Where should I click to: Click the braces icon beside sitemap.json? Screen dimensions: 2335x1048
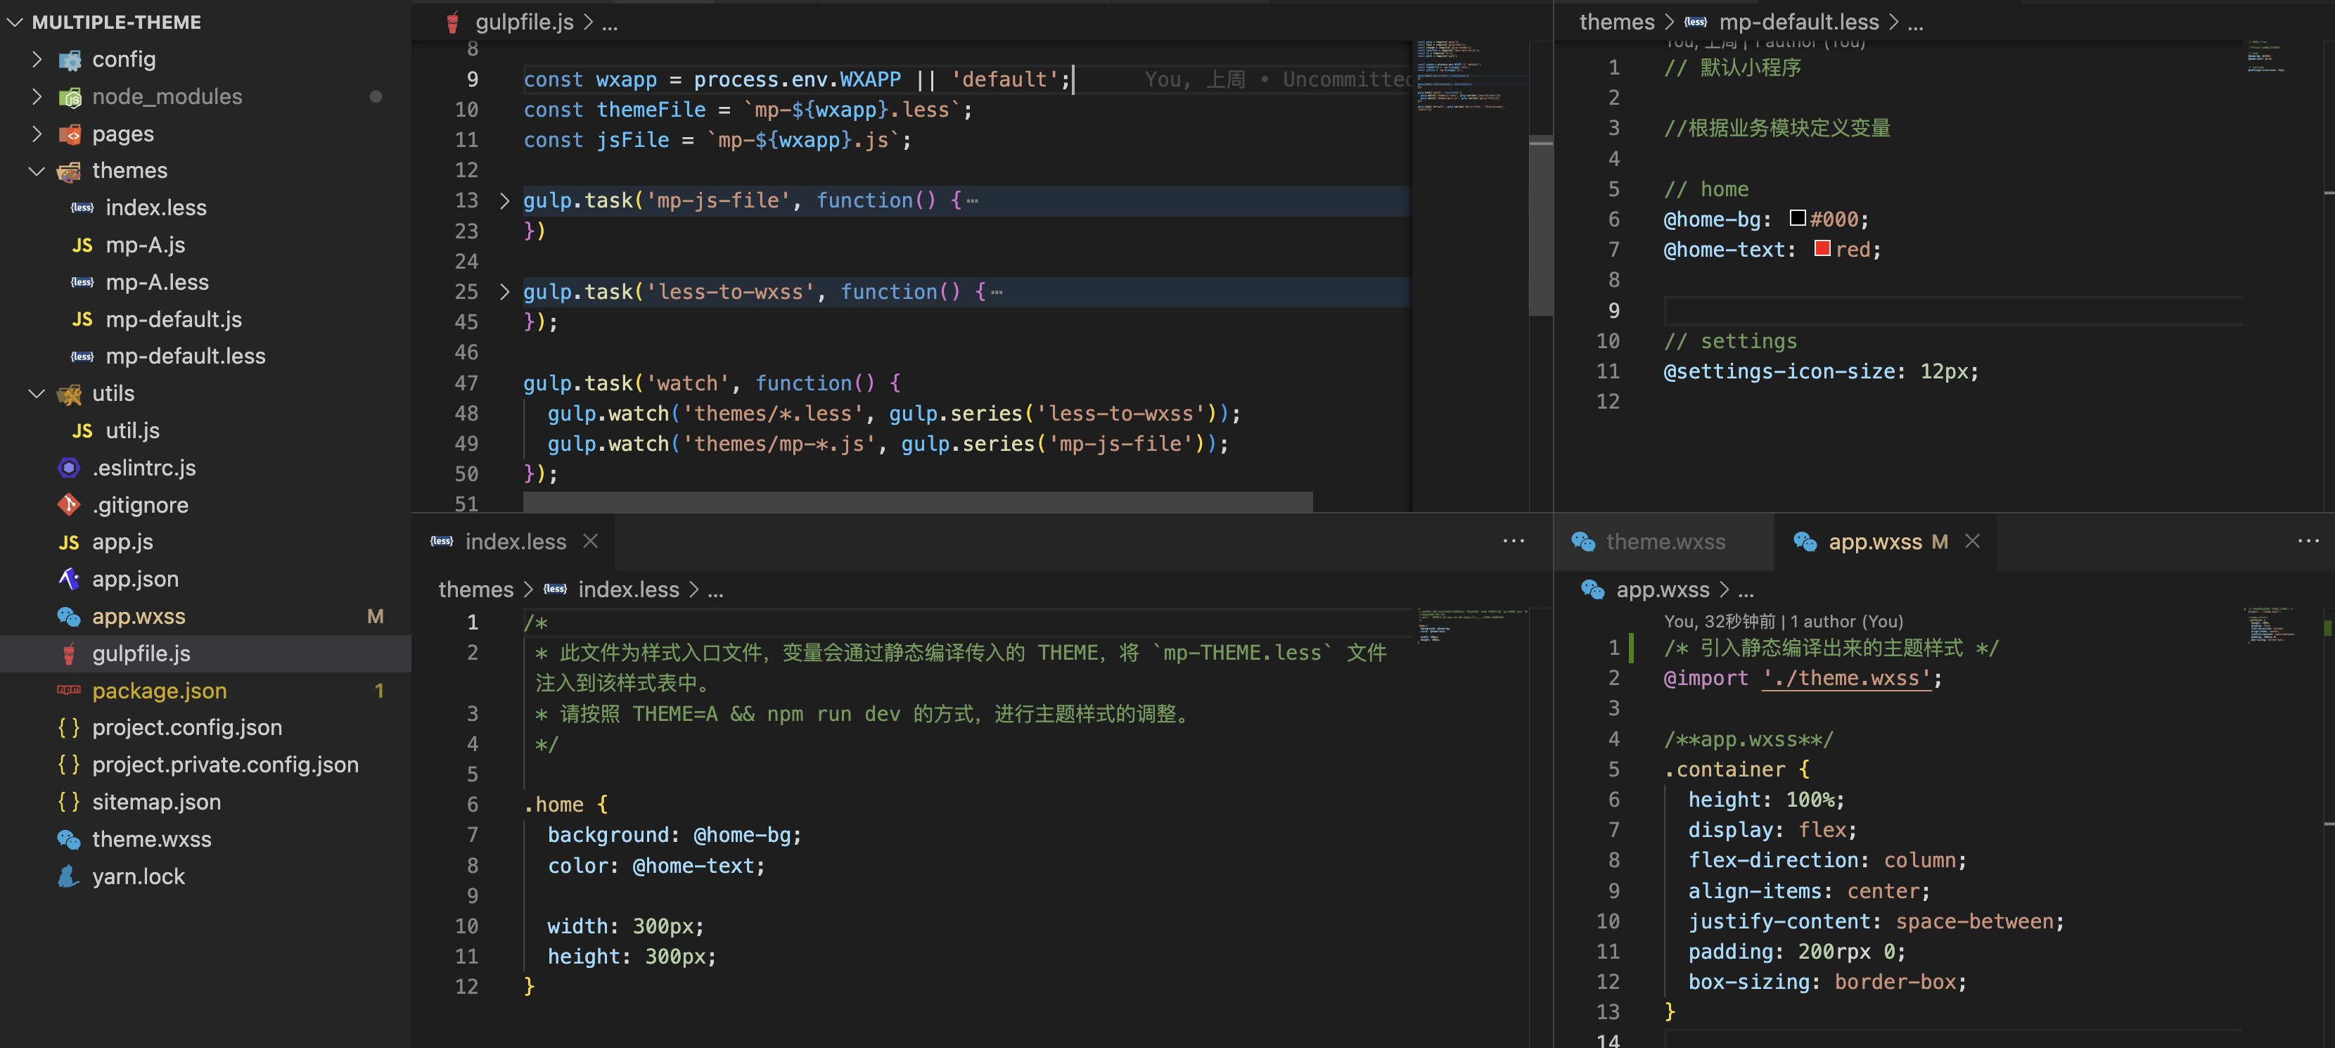click(x=69, y=801)
